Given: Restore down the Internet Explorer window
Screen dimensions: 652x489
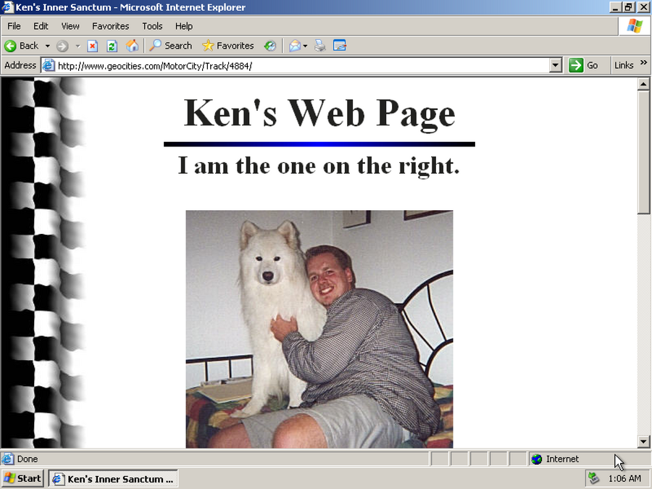Looking at the screenshot, I should 628,7.
